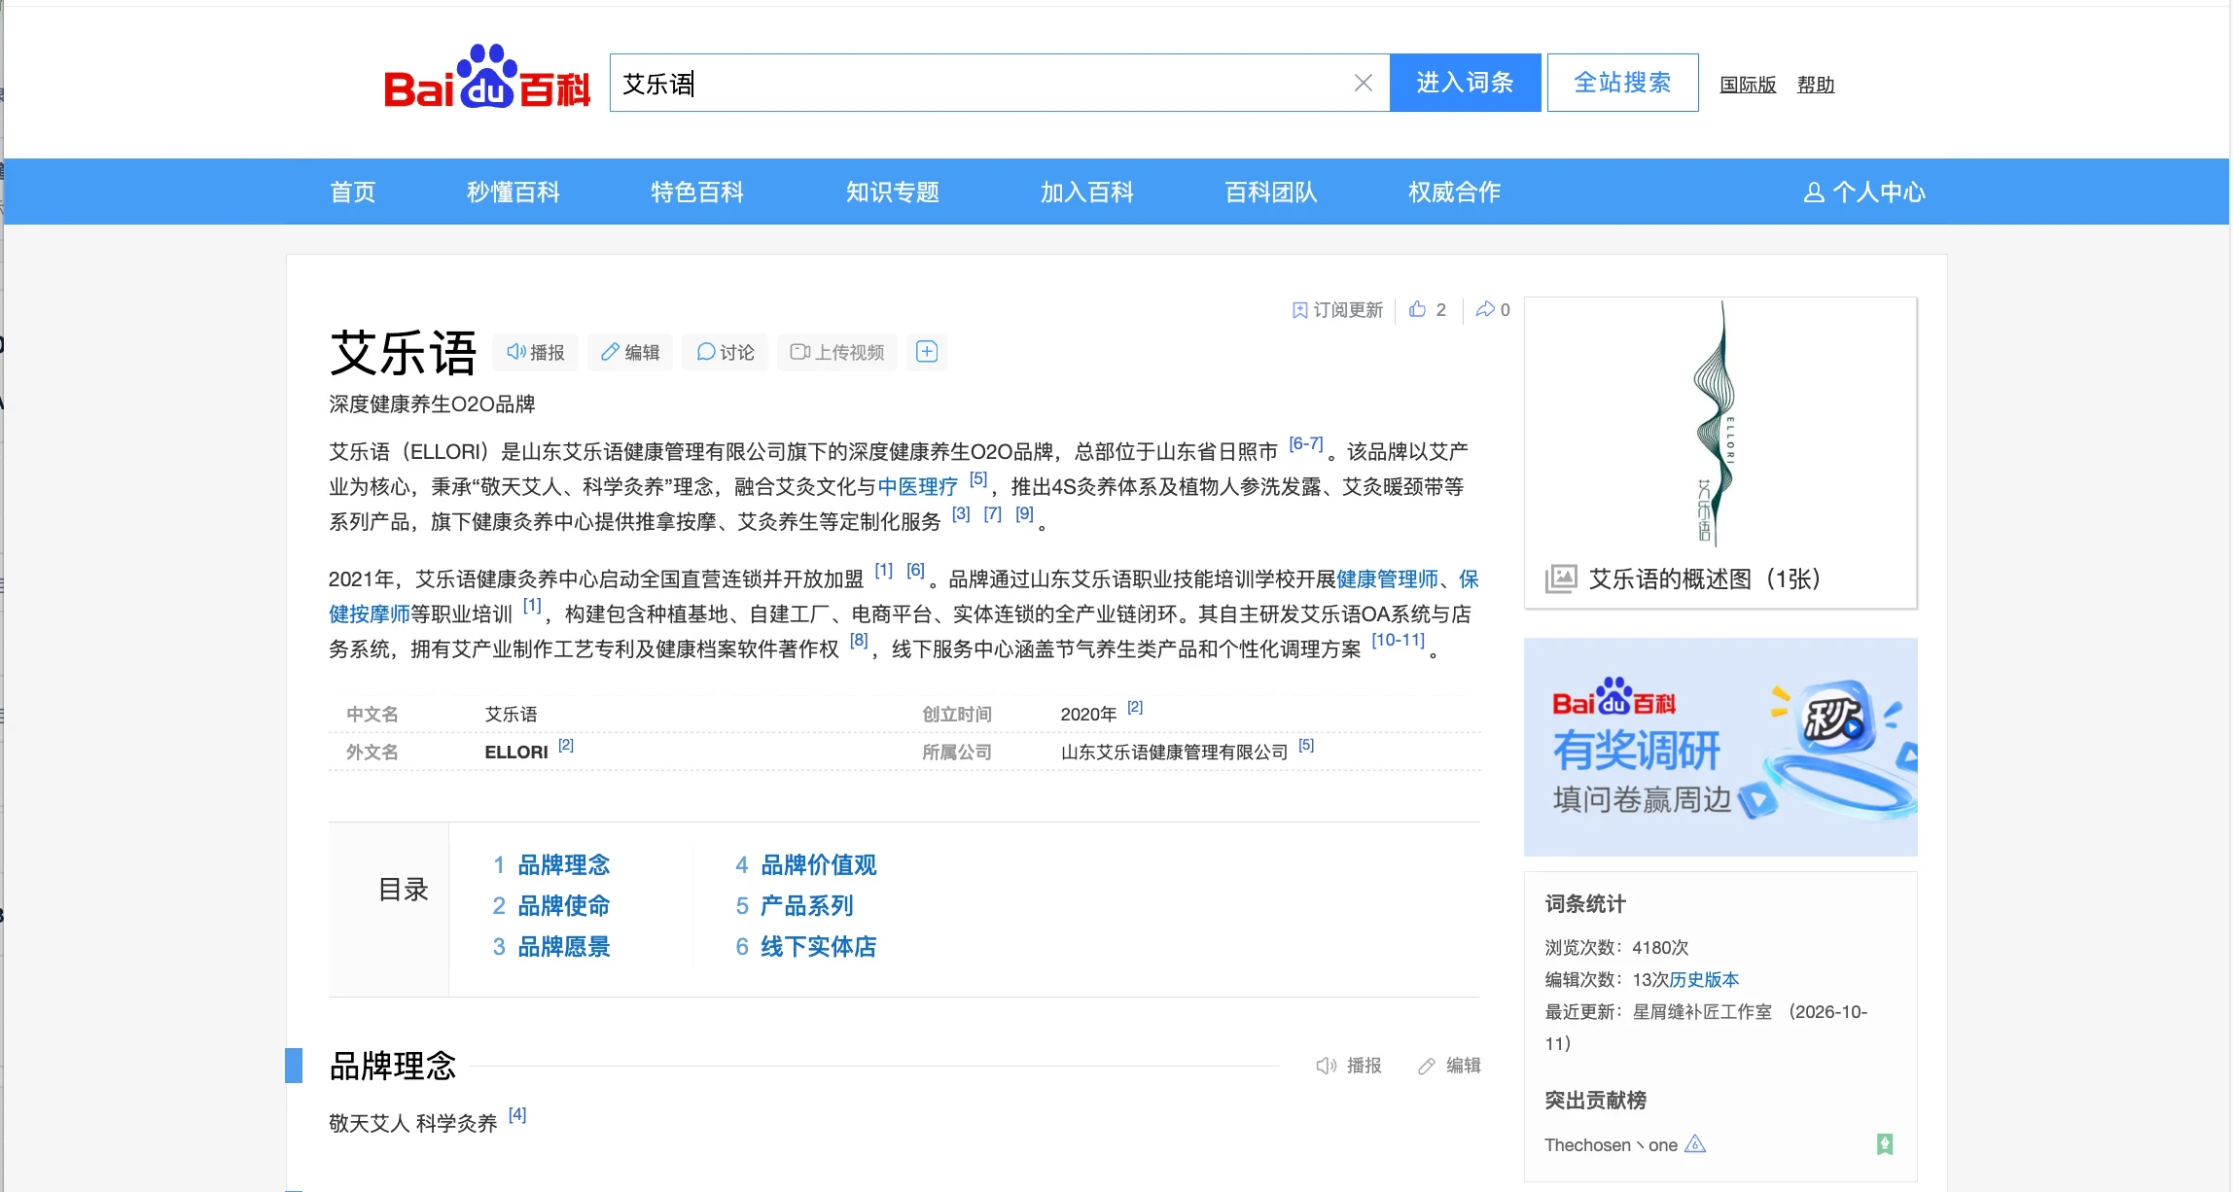Click the plus icon next to 上传视频
The height and width of the screenshot is (1192, 2233).
(x=927, y=352)
